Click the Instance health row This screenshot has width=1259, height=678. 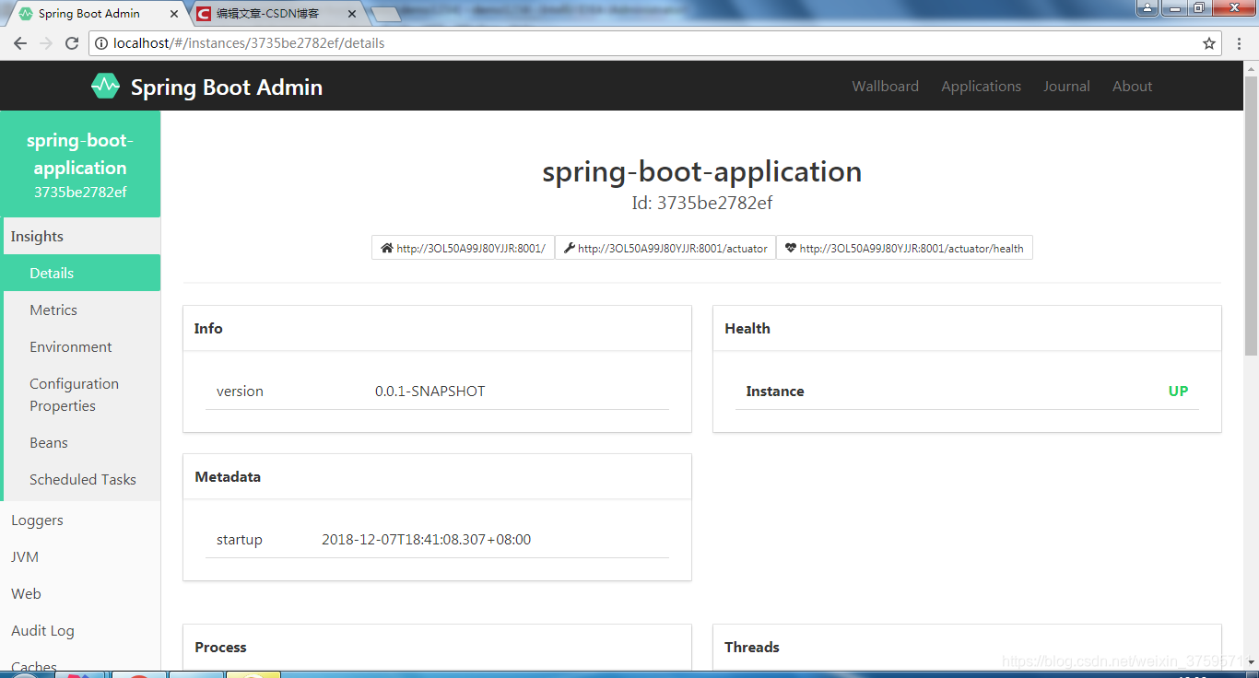click(967, 391)
